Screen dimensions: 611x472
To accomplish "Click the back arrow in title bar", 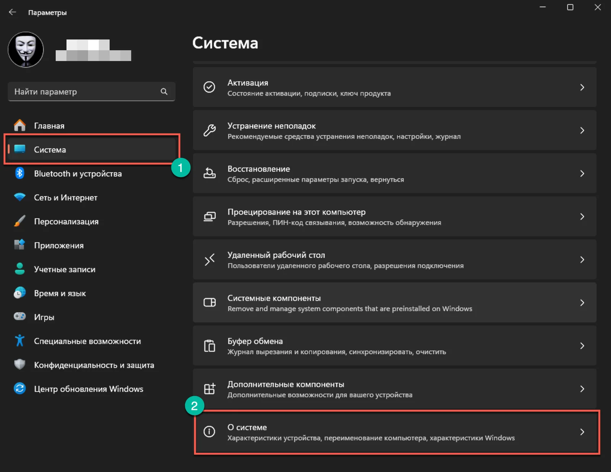I will pos(12,12).
